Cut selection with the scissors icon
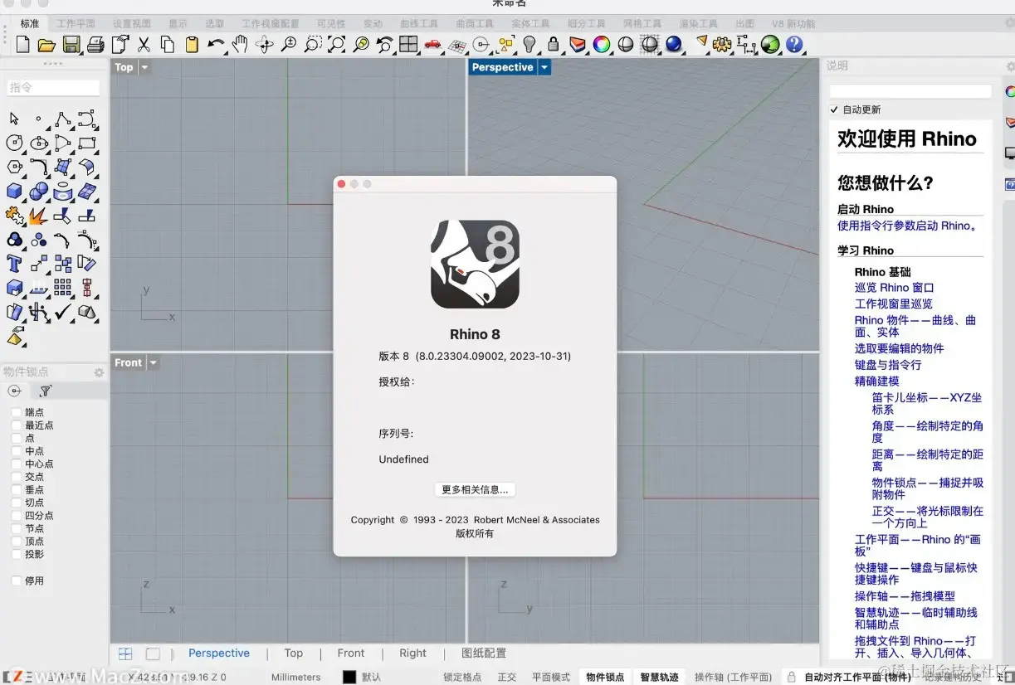Image resolution: width=1015 pixels, height=685 pixels. click(144, 44)
